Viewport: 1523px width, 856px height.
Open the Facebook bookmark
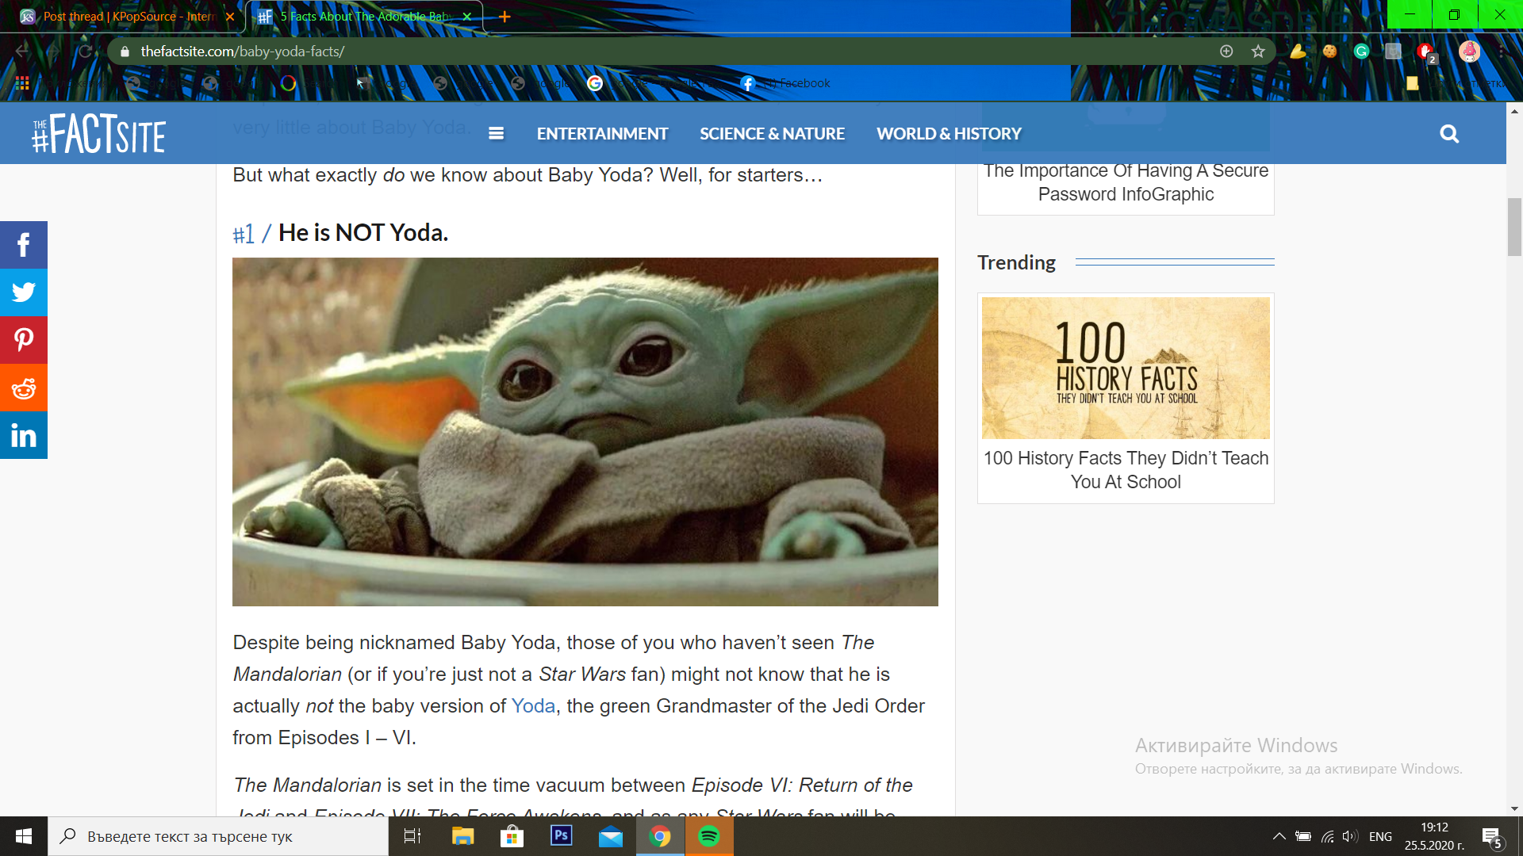(785, 83)
